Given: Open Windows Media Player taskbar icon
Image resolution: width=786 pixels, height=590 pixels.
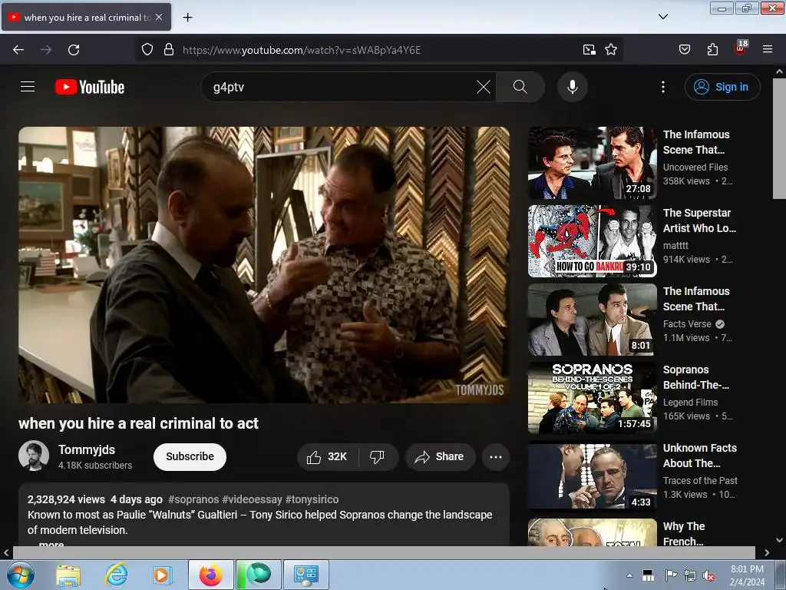Looking at the screenshot, I should pos(161,575).
